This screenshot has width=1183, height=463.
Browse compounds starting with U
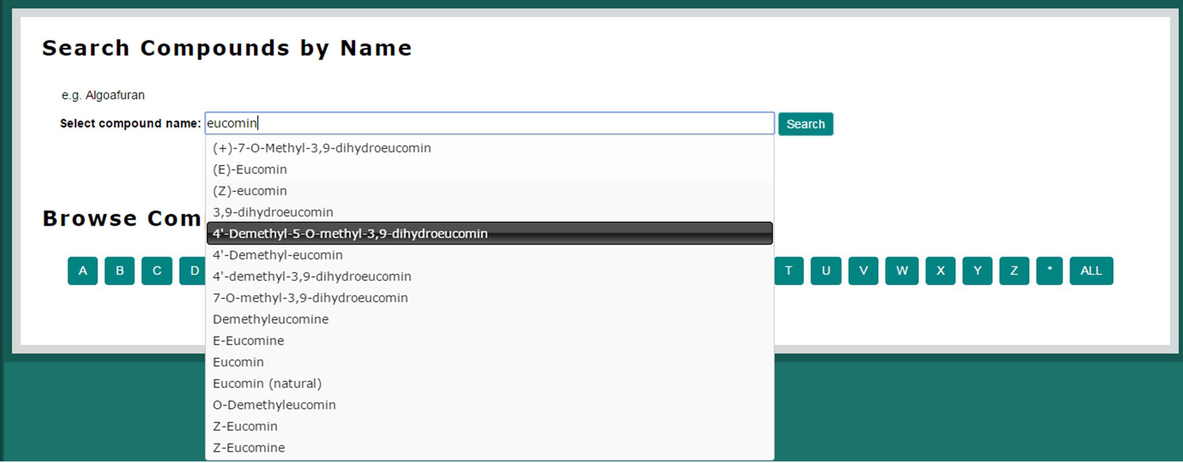coord(826,271)
